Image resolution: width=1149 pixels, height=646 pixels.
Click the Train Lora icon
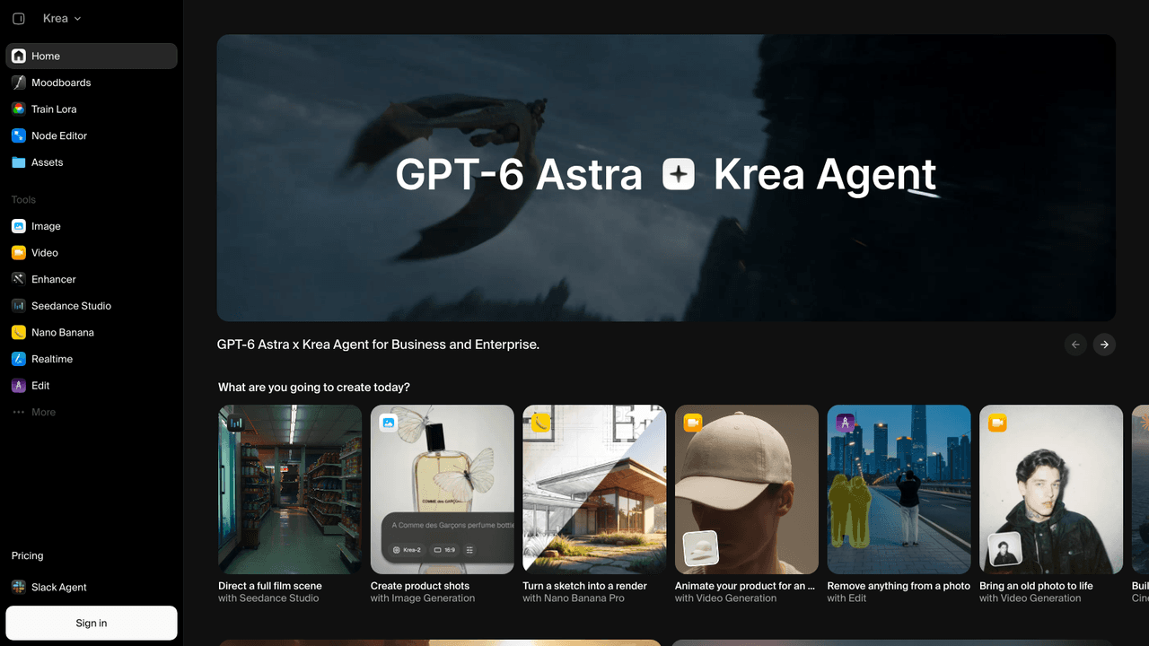coord(19,109)
